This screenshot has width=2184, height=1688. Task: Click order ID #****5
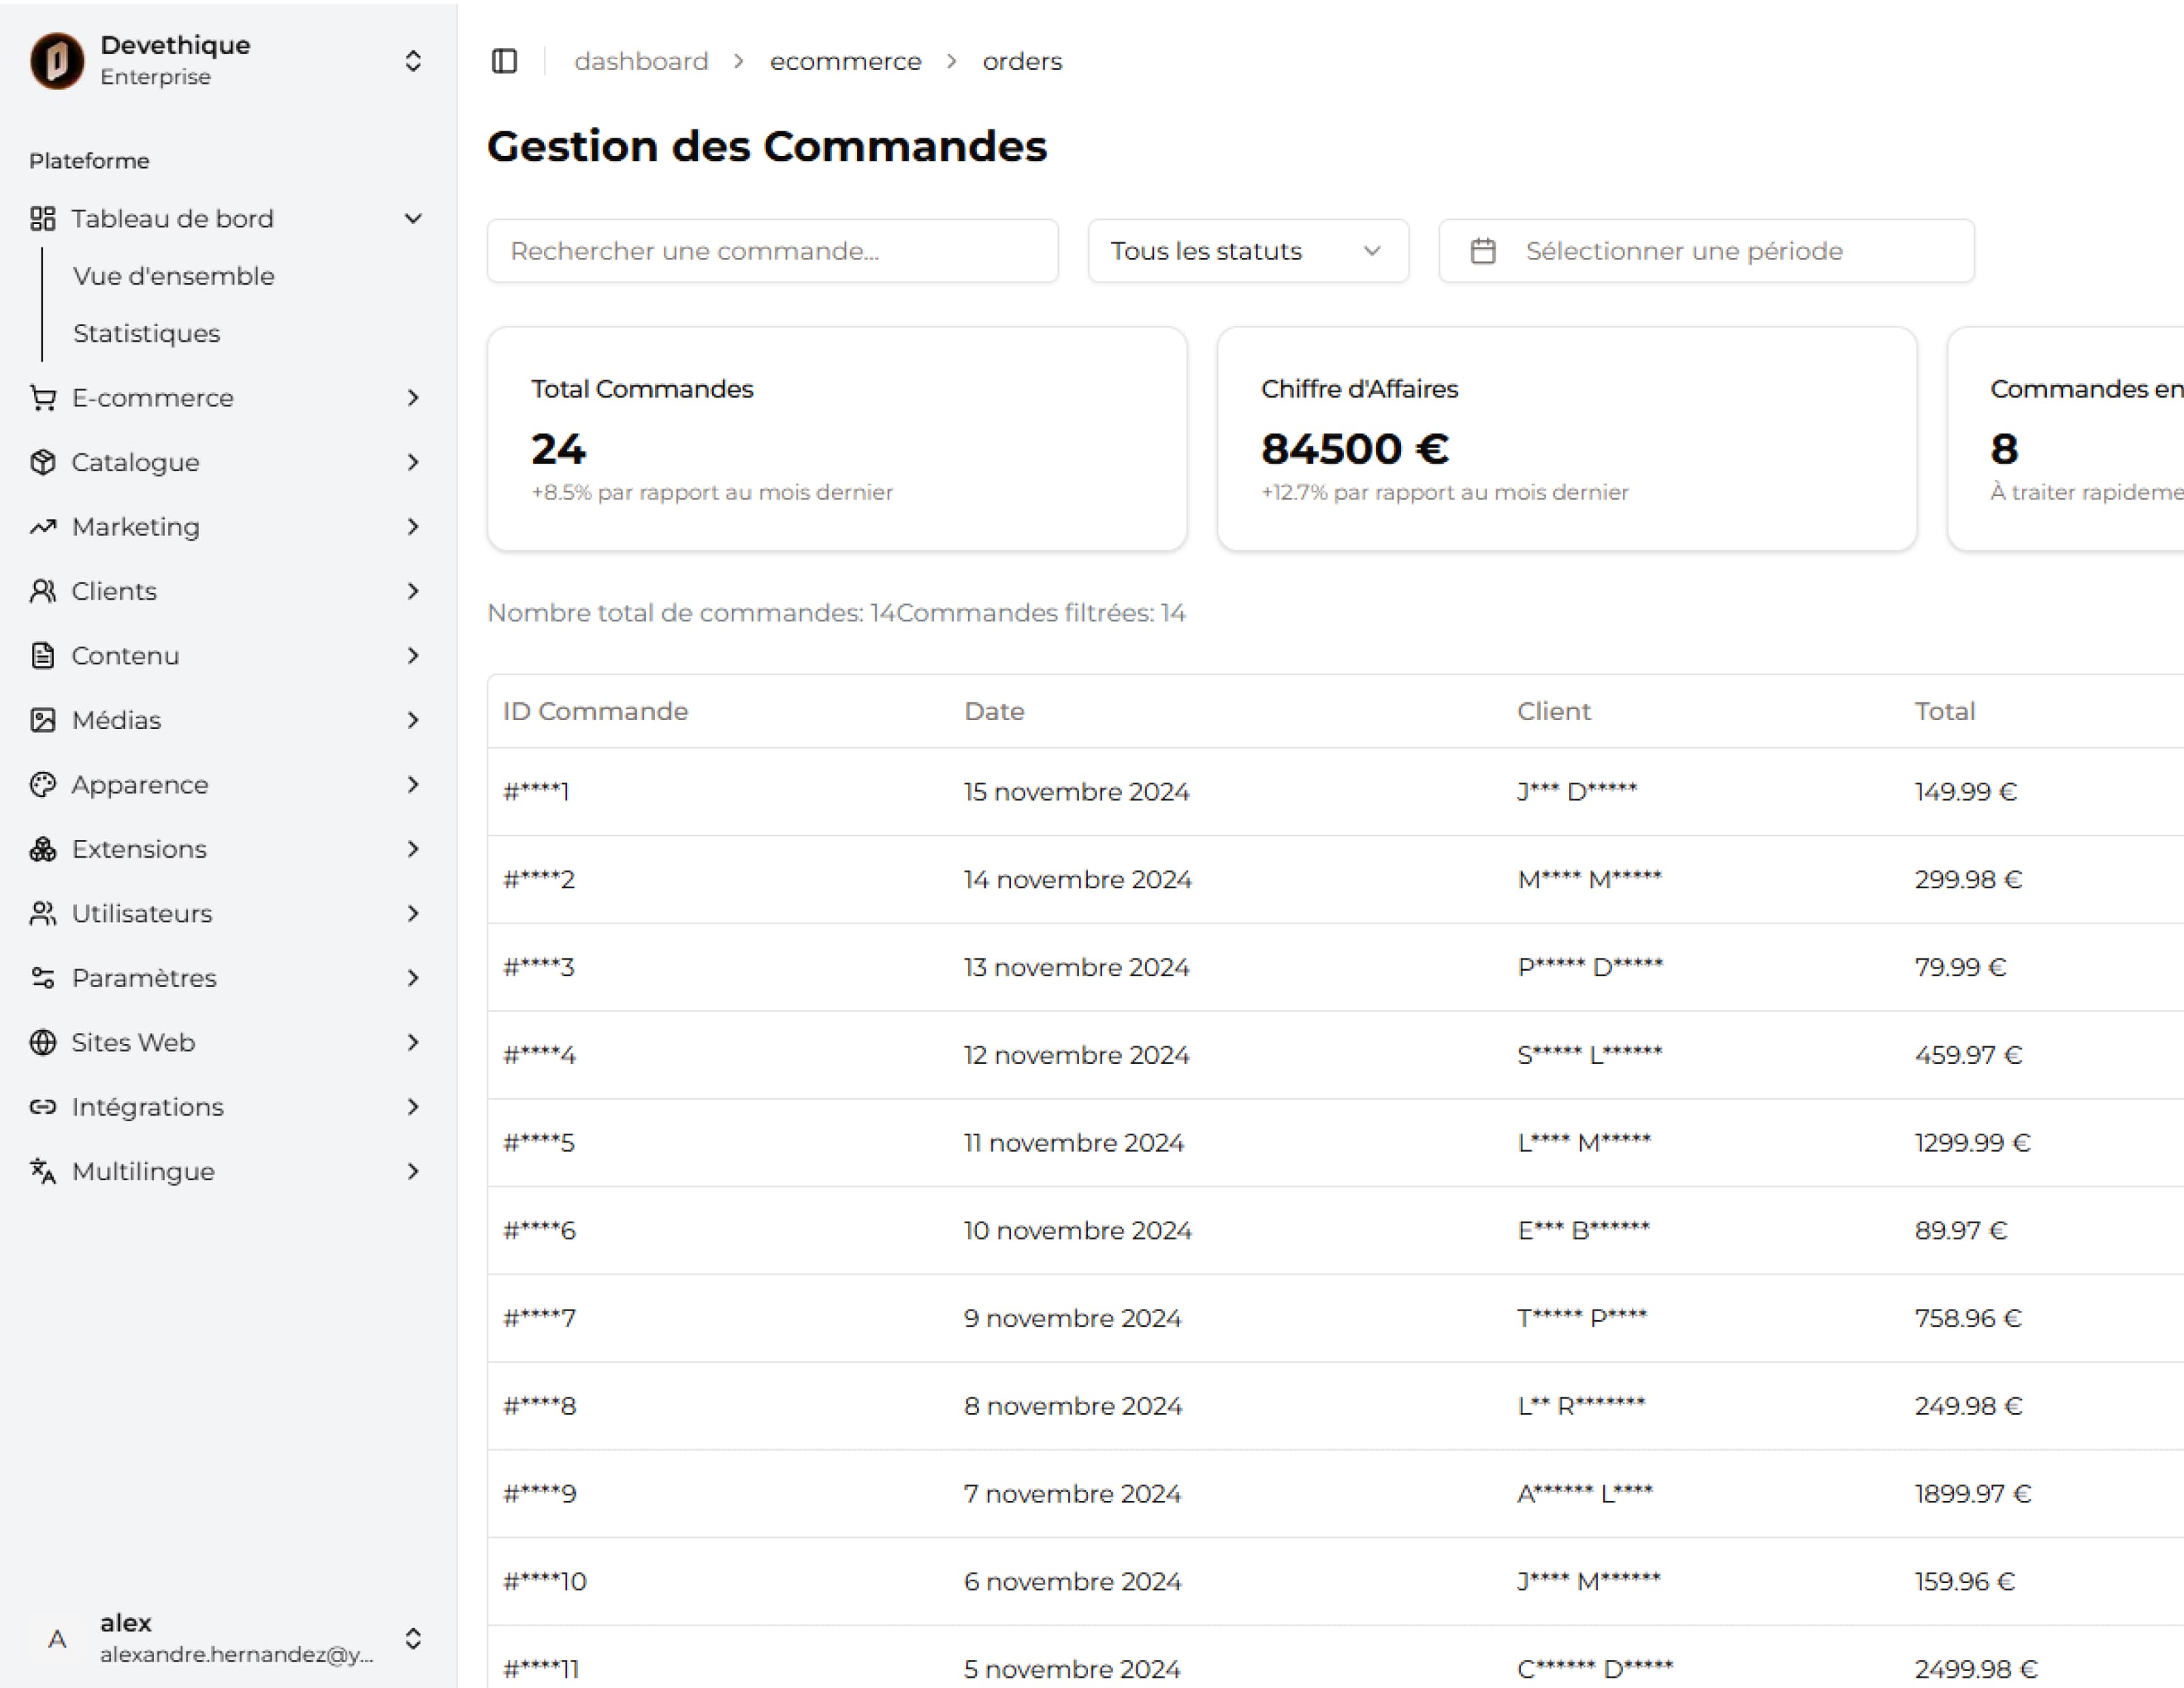tap(539, 1143)
